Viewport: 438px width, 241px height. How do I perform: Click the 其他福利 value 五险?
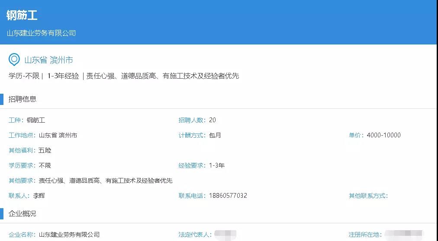pyautogui.click(x=45, y=150)
